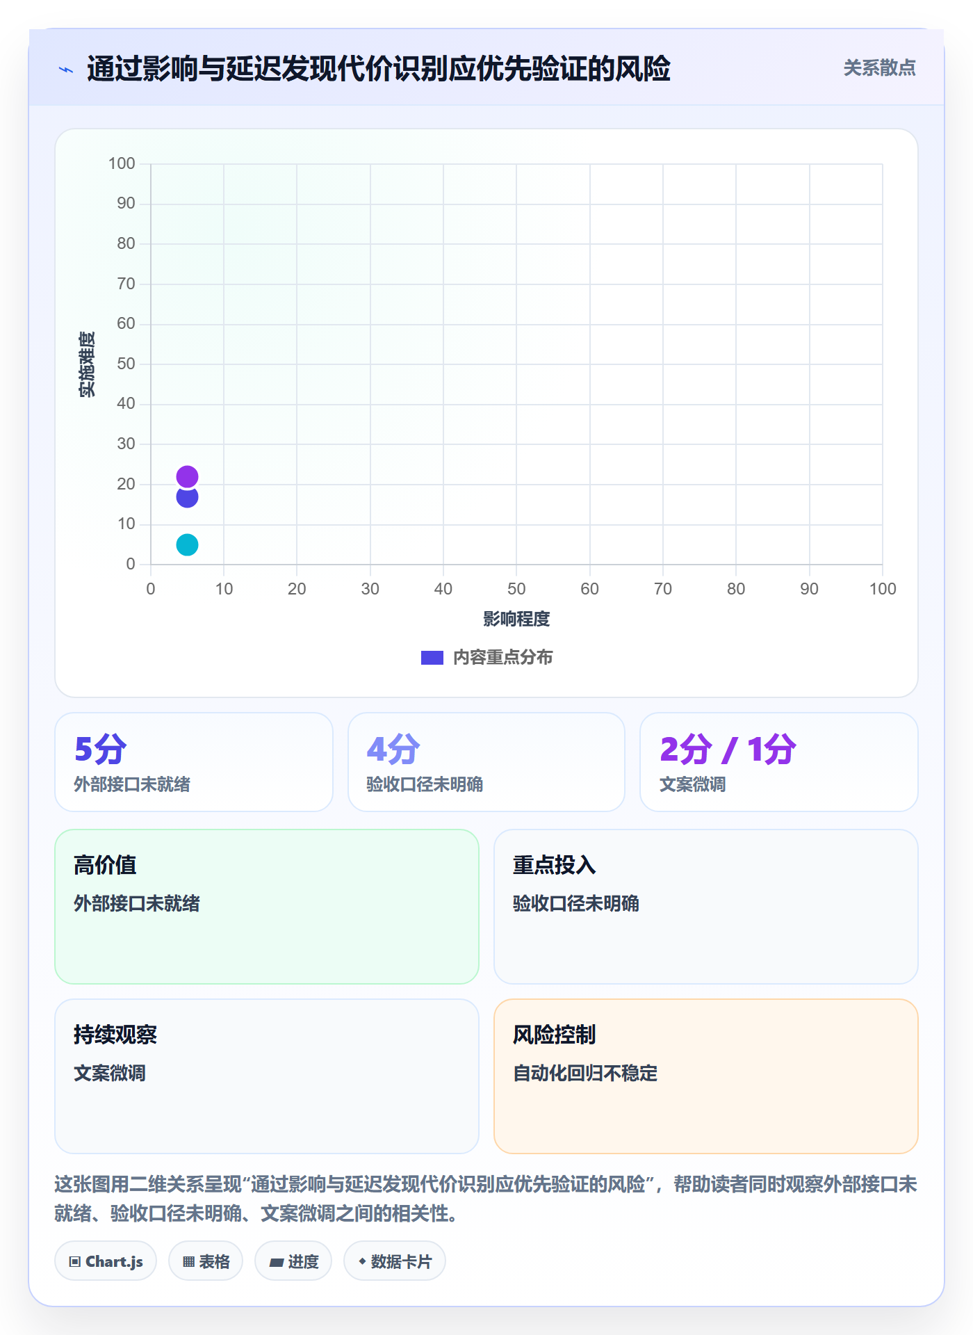Select the 4分 验收口径未明确 score card
Screen dimensions: 973x1335
(486, 762)
